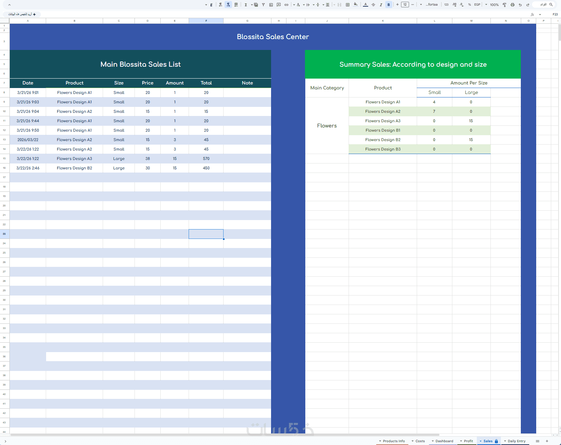Select the total cell showing 450
The height and width of the screenshot is (445, 561).
point(206,168)
